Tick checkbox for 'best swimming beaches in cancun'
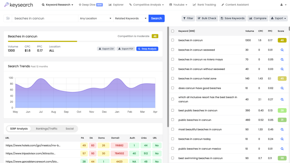 (x=172, y=158)
